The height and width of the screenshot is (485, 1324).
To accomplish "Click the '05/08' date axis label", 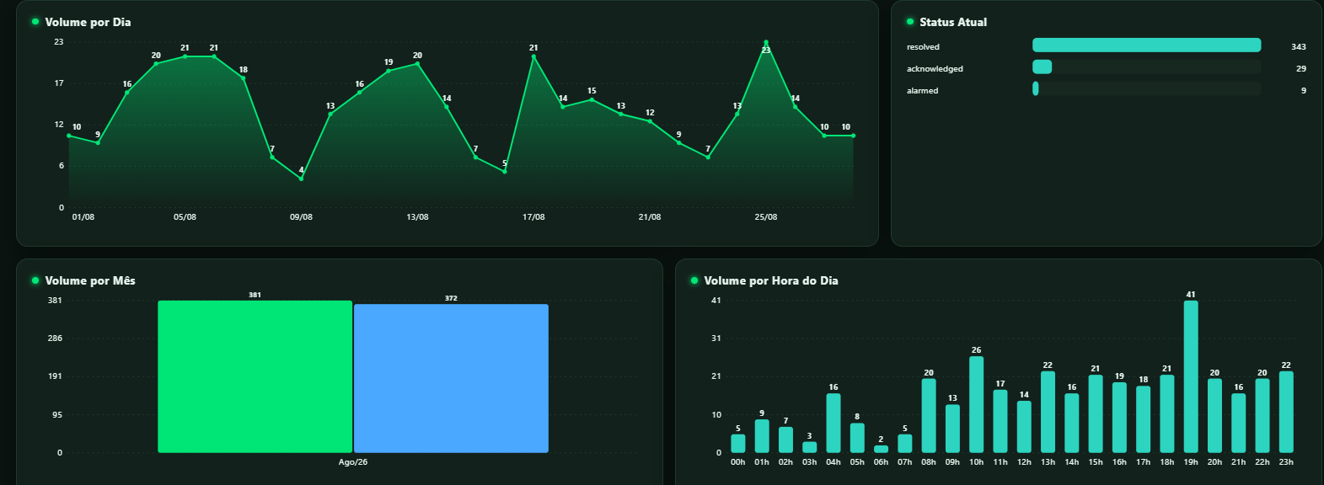I will pyautogui.click(x=185, y=217).
